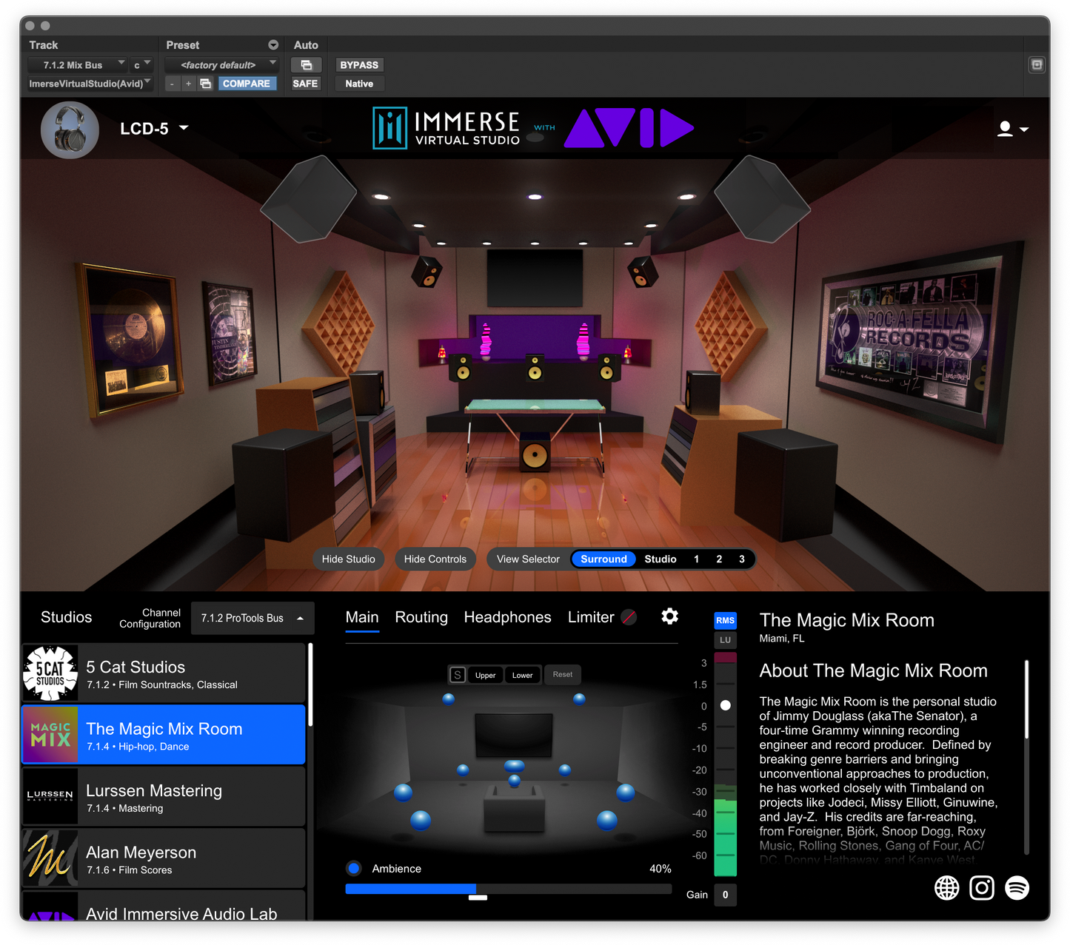Open the Instagram link icon
The image size is (1070, 945).
[981, 887]
